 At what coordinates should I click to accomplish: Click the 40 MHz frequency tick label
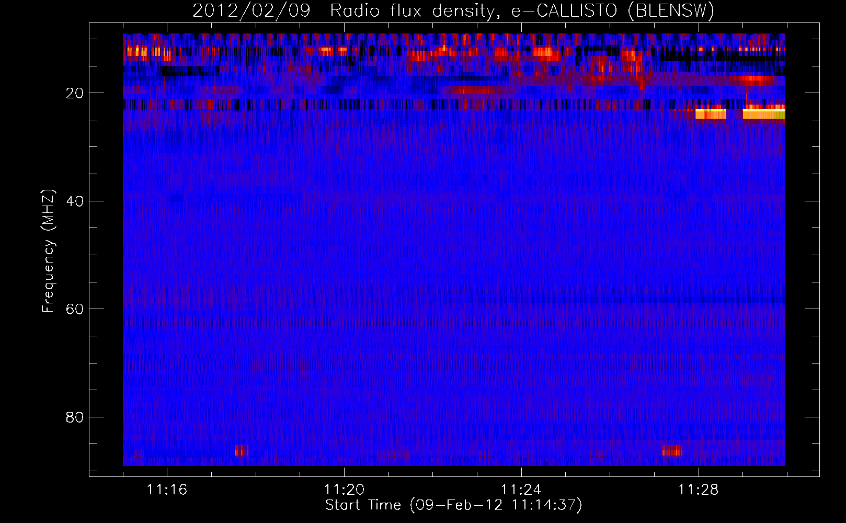[x=75, y=201]
